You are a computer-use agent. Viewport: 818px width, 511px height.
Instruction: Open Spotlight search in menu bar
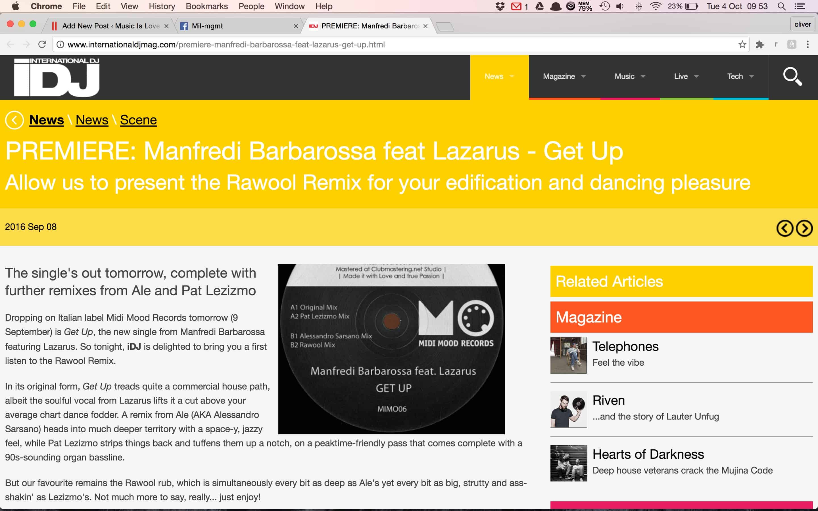click(781, 6)
